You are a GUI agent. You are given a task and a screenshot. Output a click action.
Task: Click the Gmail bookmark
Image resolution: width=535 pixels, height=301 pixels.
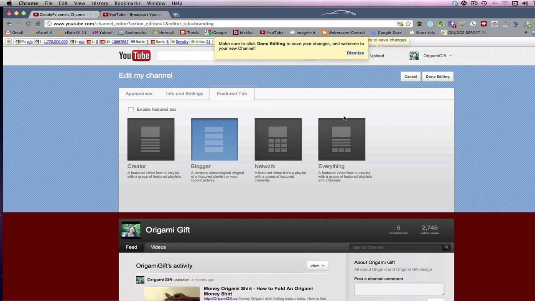(15, 32)
